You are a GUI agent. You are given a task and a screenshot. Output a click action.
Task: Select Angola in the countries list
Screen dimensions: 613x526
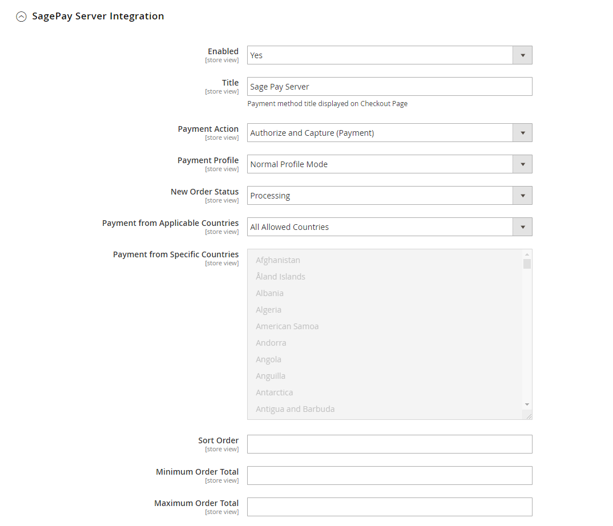268,359
